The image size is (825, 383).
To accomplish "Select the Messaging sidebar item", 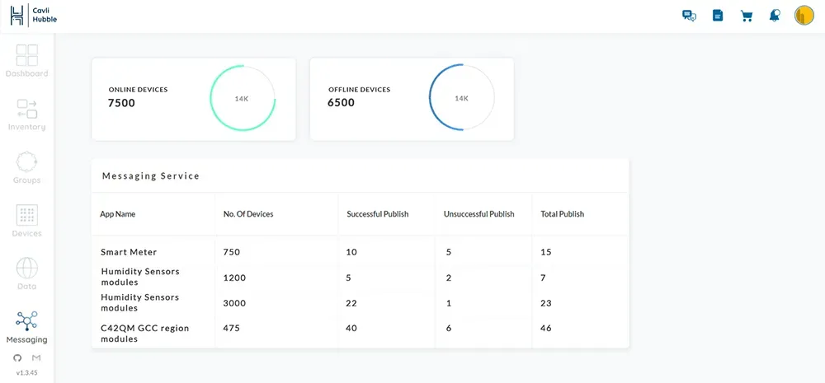I will click(x=27, y=327).
